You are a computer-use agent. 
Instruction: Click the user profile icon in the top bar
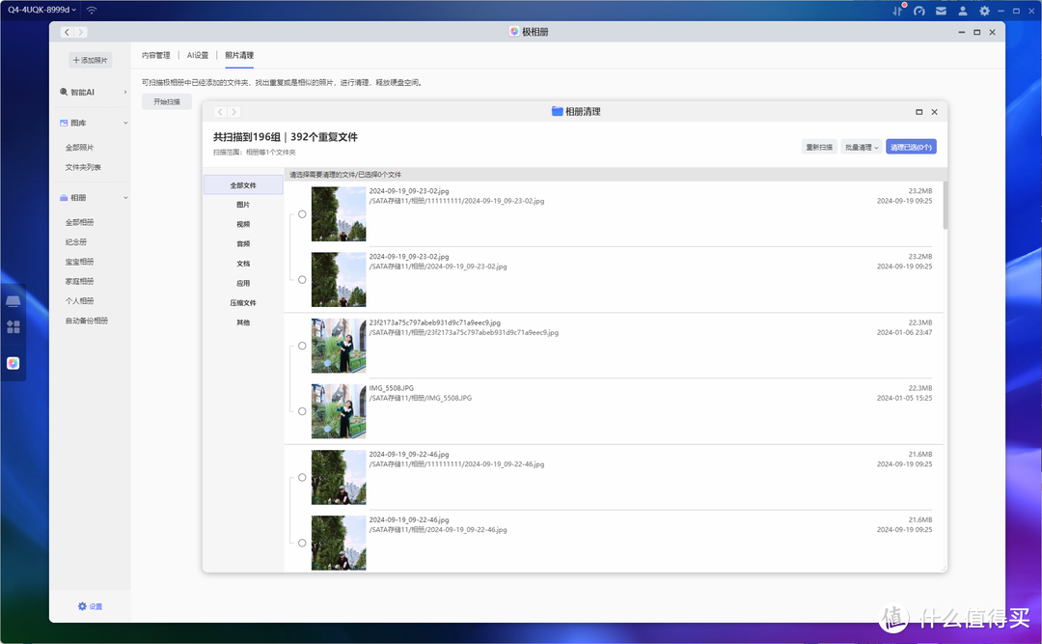961,10
